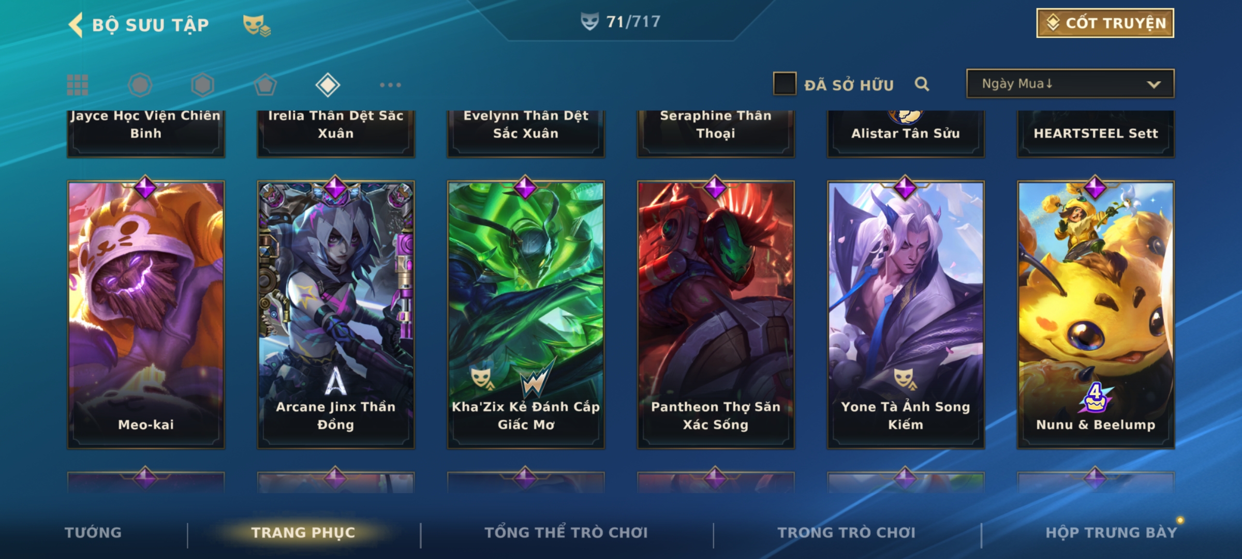1242x559 pixels.
Task: Switch to Tổng Thể Trò Chơi tab
Action: point(566,533)
